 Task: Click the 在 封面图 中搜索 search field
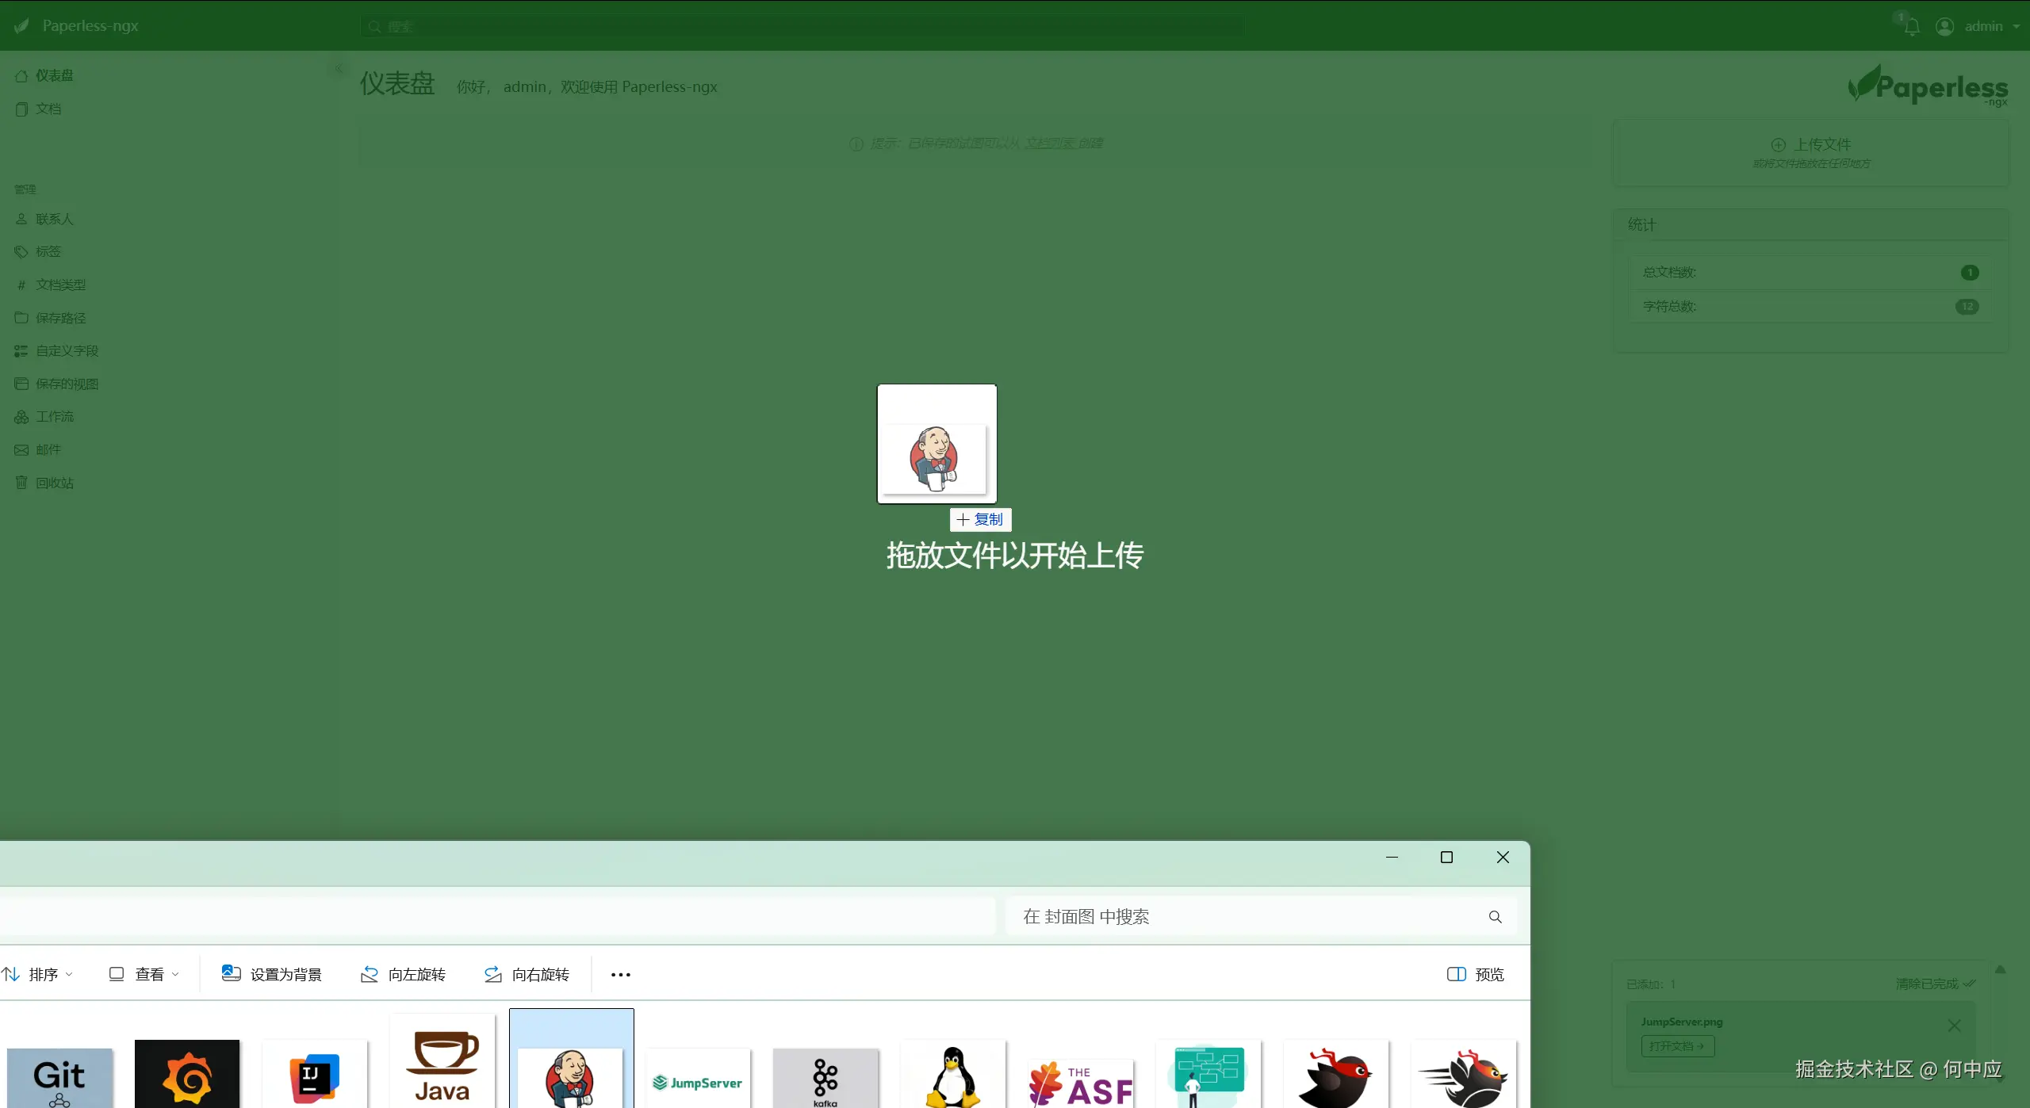(x=1253, y=916)
